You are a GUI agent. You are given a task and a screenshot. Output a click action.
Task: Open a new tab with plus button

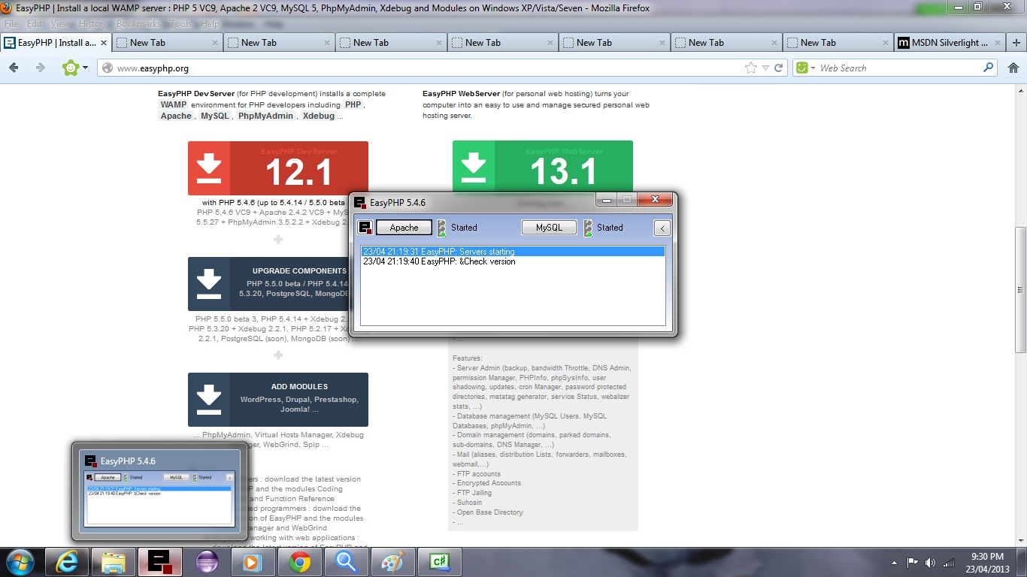[1017, 43]
